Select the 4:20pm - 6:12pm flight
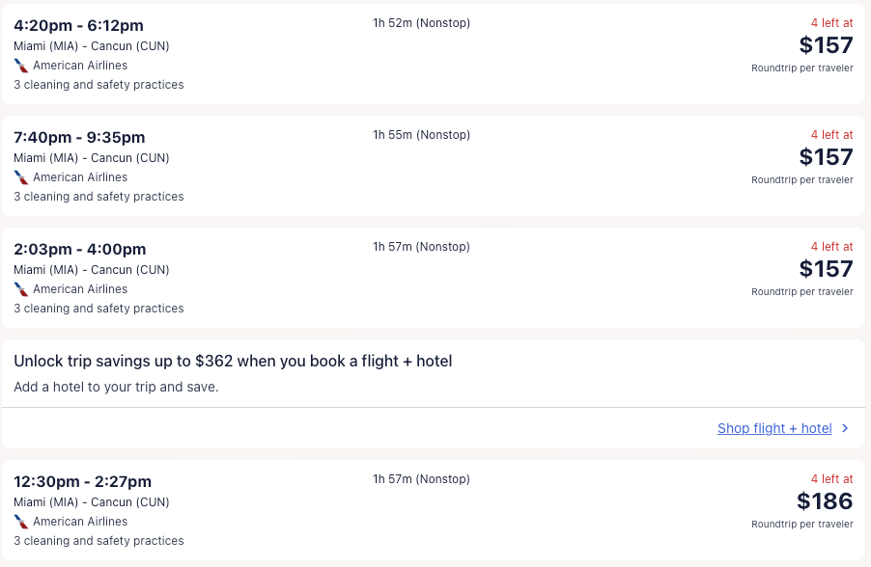 pyautogui.click(x=78, y=25)
